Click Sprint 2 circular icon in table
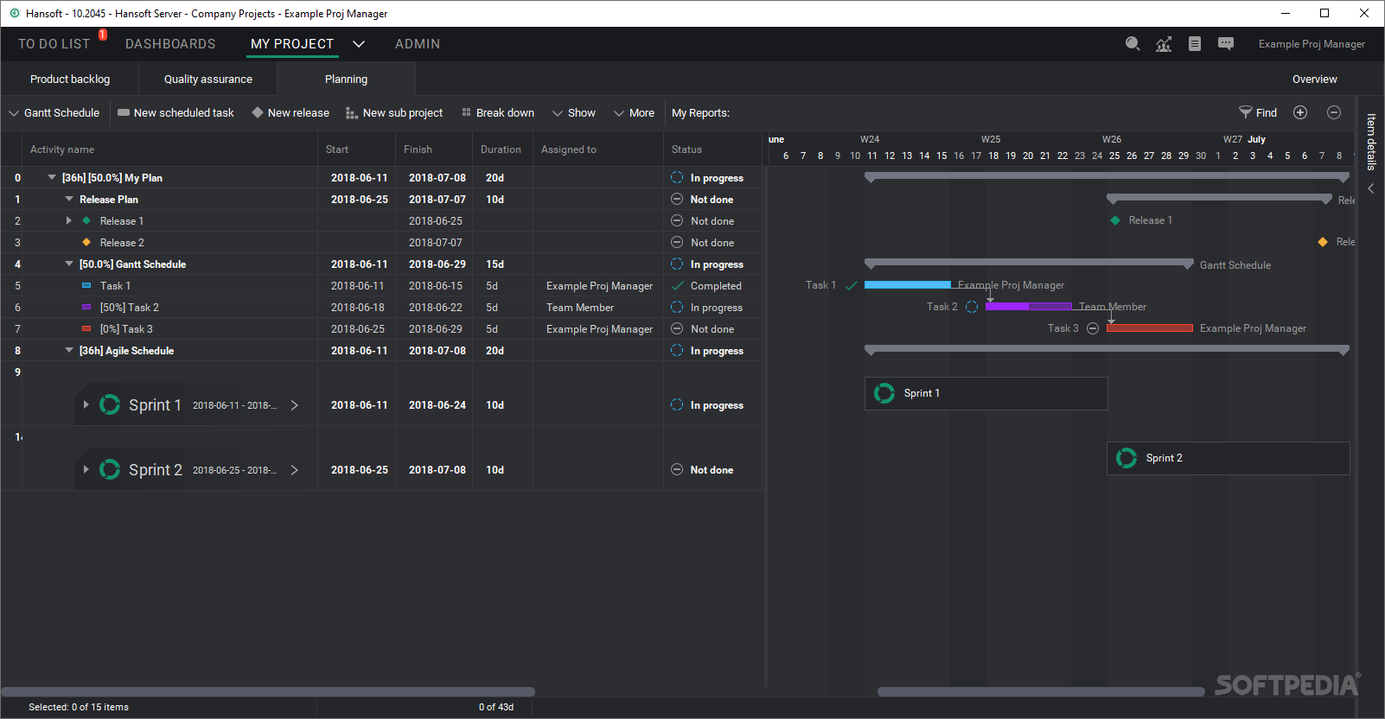1385x719 pixels. click(x=110, y=469)
